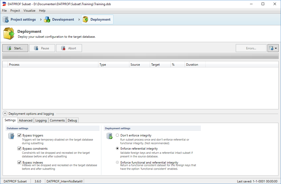The width and height of the screenshot is (281, 184).
Task: Click the red Abort button's database icon
Action: pyautogui.click(x=63, y=48)
